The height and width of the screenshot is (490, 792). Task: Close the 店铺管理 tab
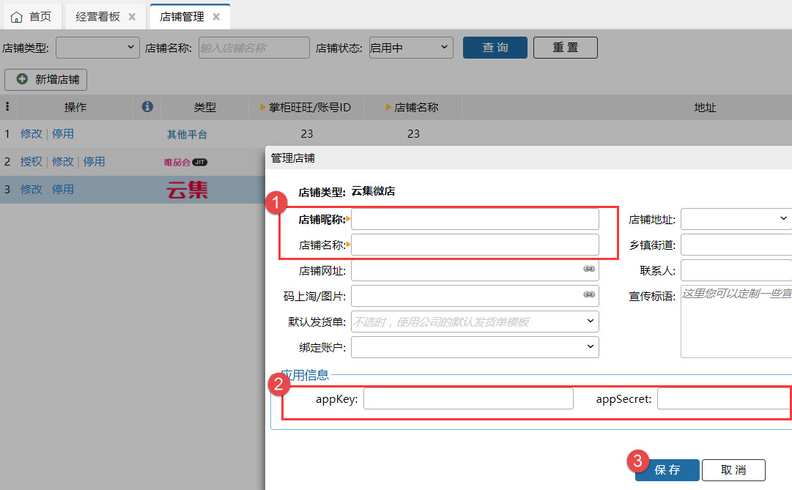pyautogui.click(x=216, y=17)
